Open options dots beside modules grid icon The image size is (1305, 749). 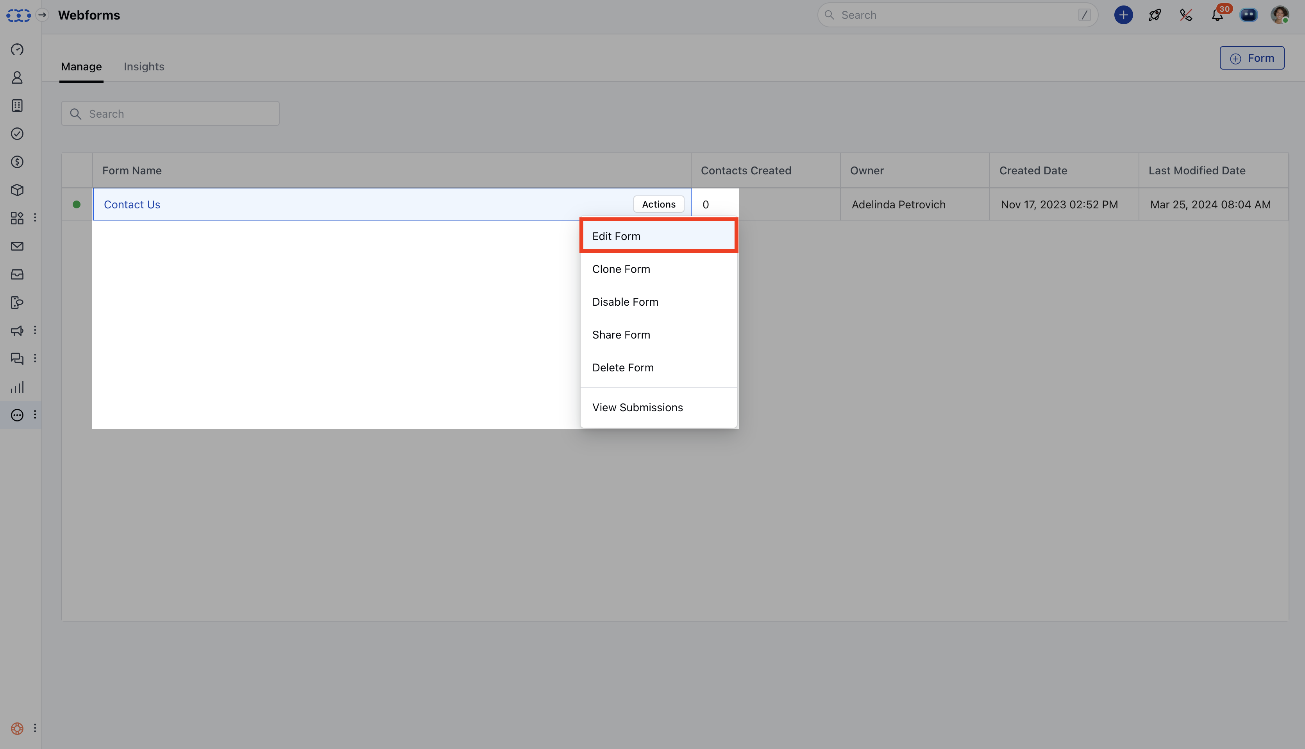coord(35,218)
